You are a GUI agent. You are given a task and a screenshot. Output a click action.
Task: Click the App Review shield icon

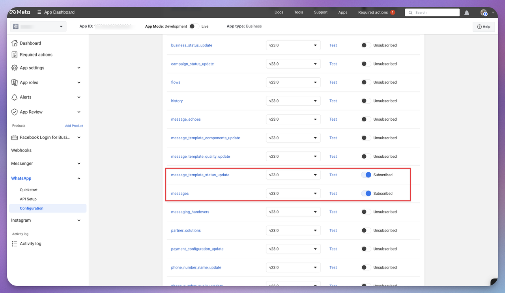15,112
